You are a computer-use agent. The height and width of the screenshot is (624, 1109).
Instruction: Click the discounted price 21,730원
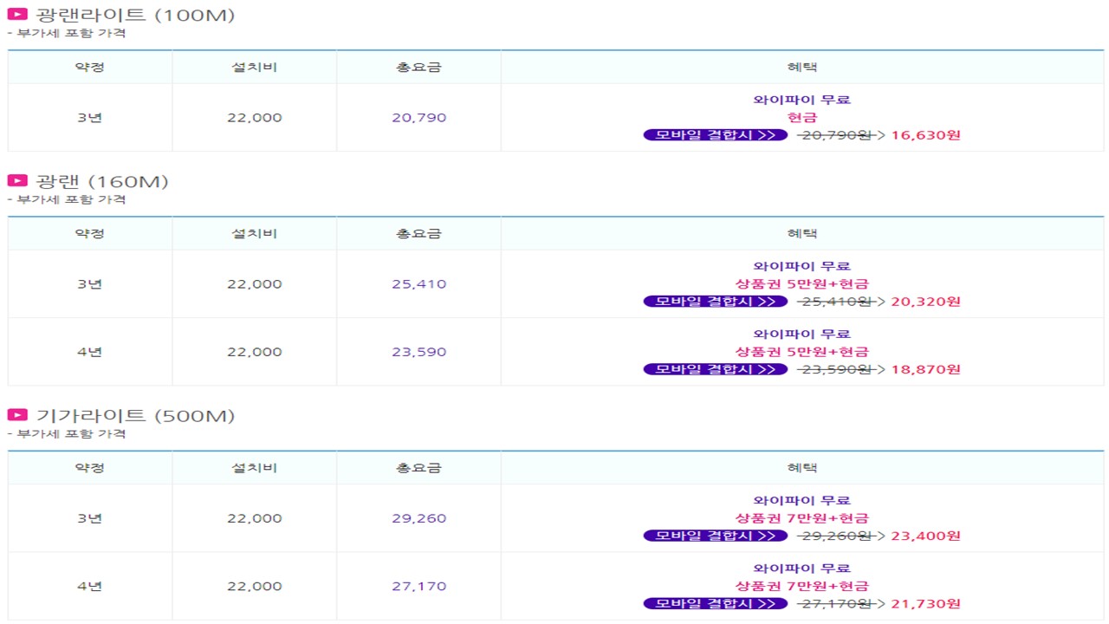coord(926,603)
